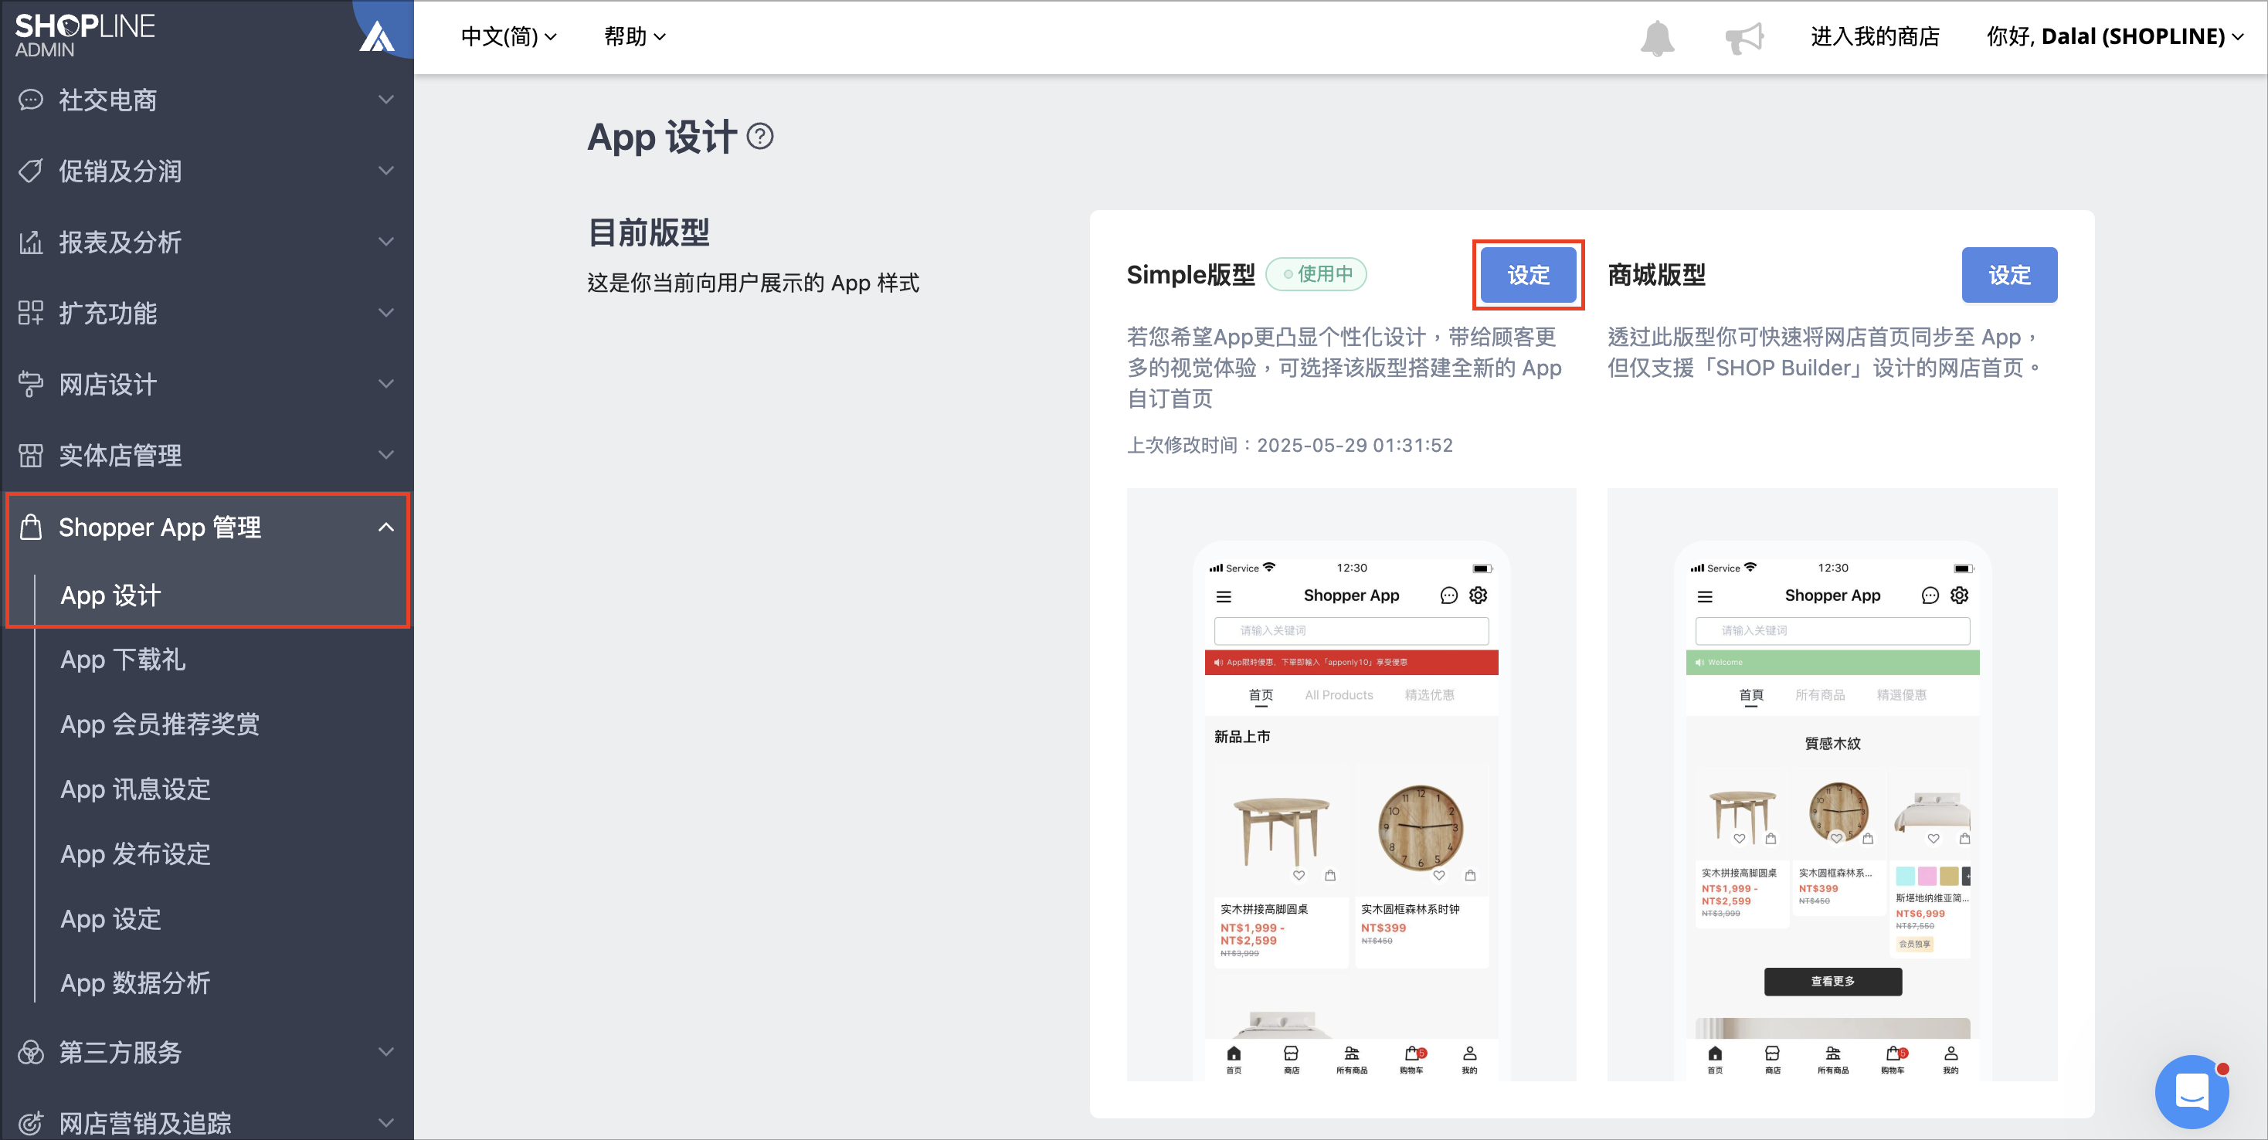Click the 网店设计 paint roller icon
2268x1140 pixels.
pyautogui.click(x=31, y=385)
